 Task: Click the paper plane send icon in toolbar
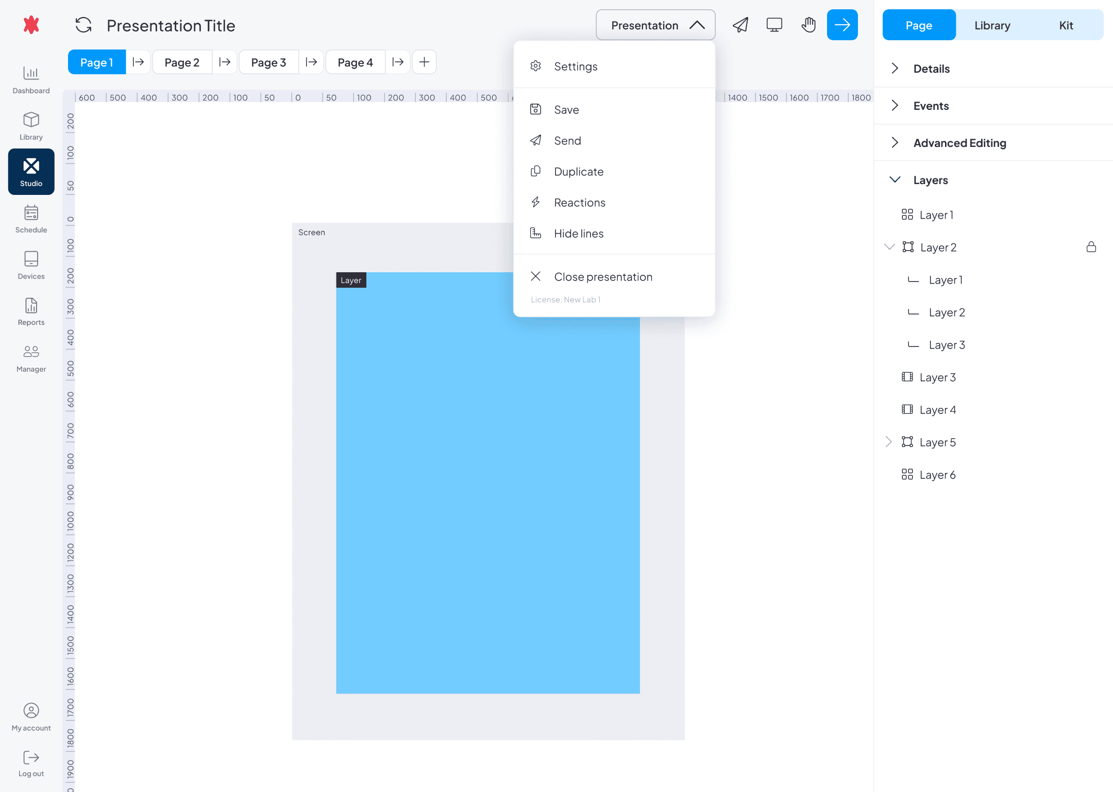tap(740, 25)
